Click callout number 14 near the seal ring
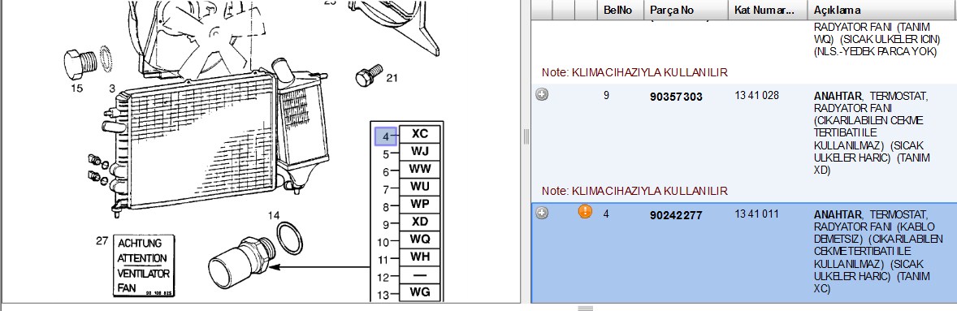 pos(274,215)
